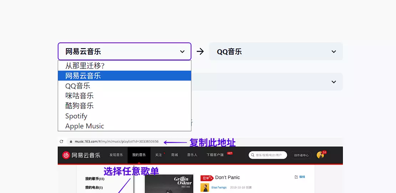Click the 创作者中心 button

(301, 155)
